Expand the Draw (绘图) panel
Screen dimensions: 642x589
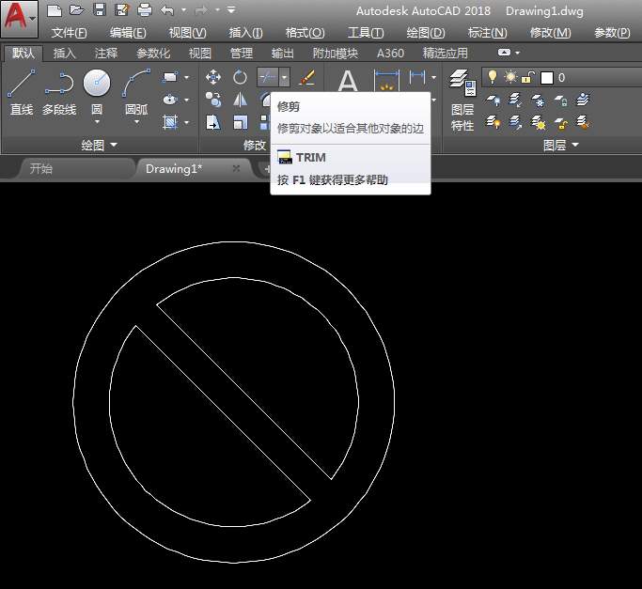click(100, 145)
